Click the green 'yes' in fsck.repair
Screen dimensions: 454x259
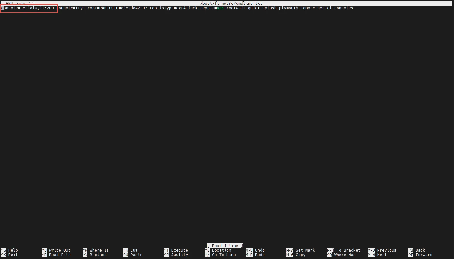pos(220,8)
